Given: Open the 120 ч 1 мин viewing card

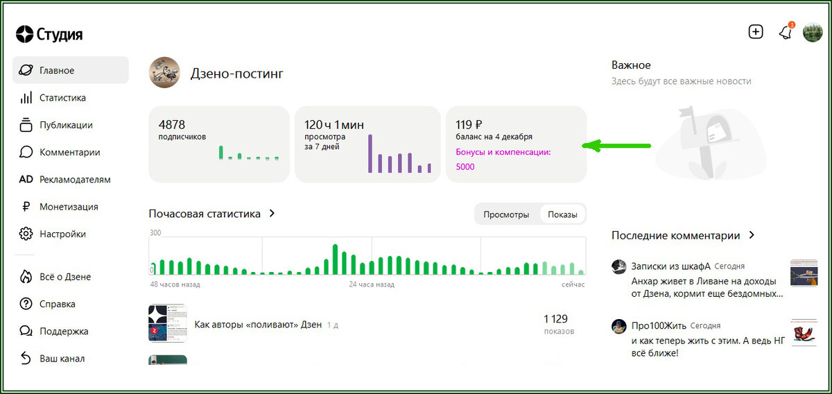Looking at the screenshot, I should pyautogui.click(x=367, y=144).
